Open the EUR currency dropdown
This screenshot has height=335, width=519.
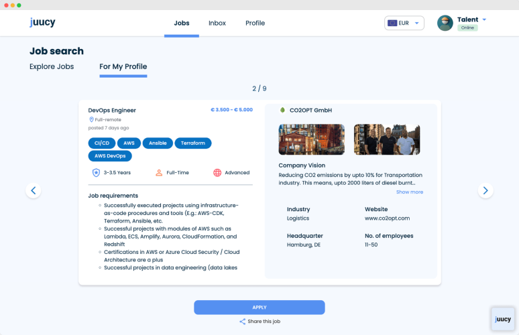point(404,23)
